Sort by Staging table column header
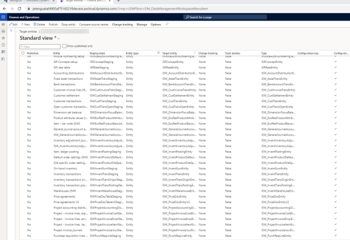Viewport: 350px width, 240px height. point(97,53)
